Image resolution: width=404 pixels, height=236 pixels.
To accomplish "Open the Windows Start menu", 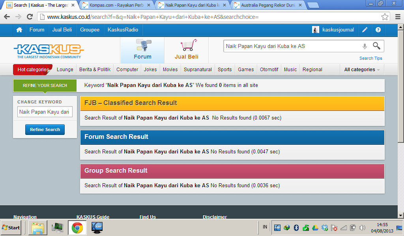I will coord(11,227).
